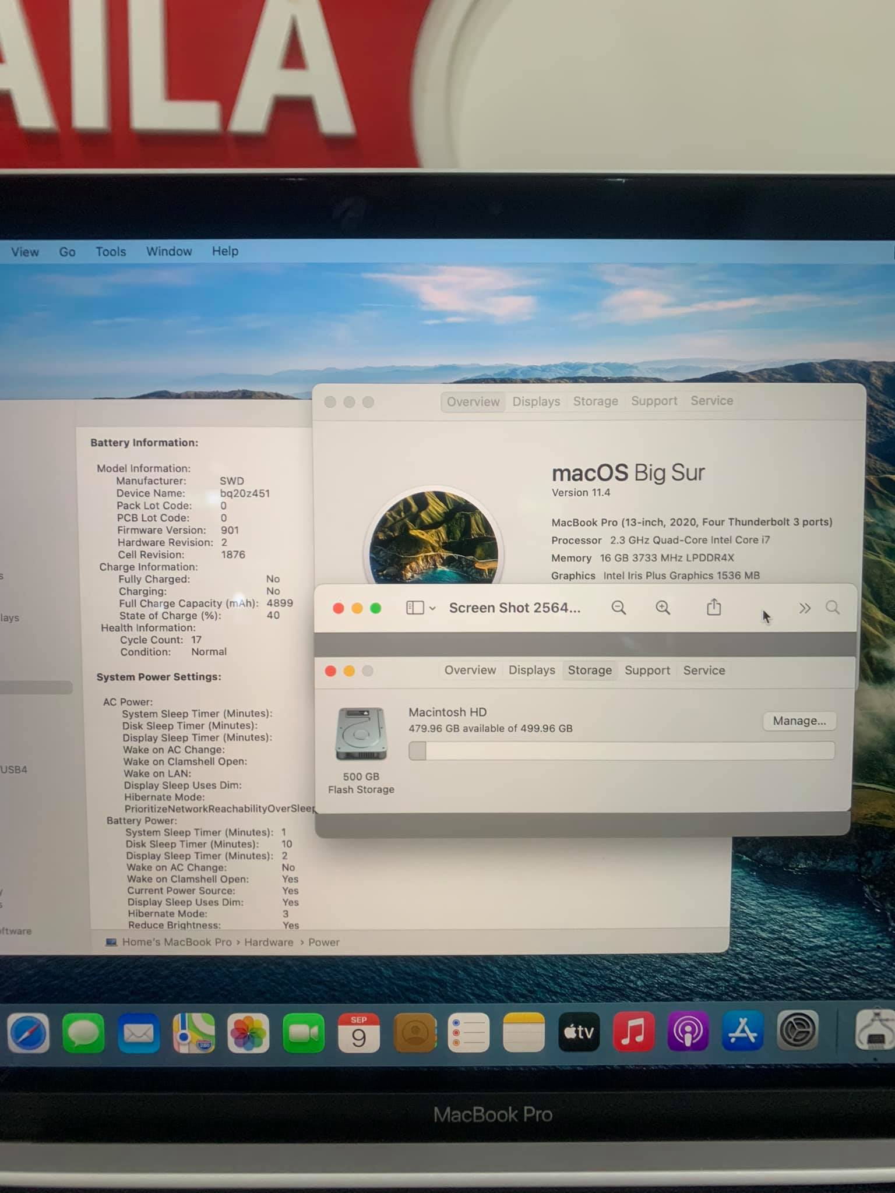Open Podcasts from the Dock
This screenshot has width=895, height=1193.
(x=688, y=1032)
